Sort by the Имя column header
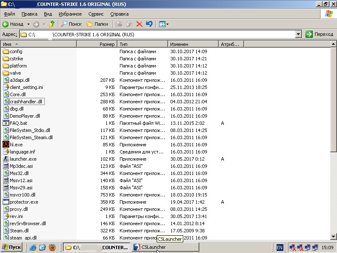This screenshot has height=253, width=337. click(x=39, y=44)
